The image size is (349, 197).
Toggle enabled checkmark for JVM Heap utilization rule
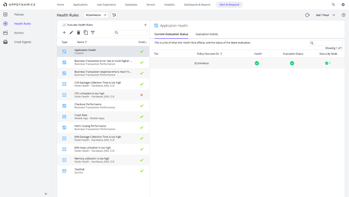coord(141,149)
